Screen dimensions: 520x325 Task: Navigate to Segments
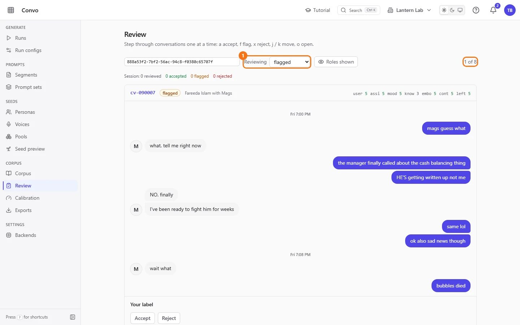pyautogui.click(x=40, y=75)
